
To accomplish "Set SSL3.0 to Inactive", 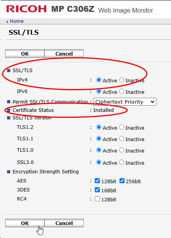I will click(121, 162).
